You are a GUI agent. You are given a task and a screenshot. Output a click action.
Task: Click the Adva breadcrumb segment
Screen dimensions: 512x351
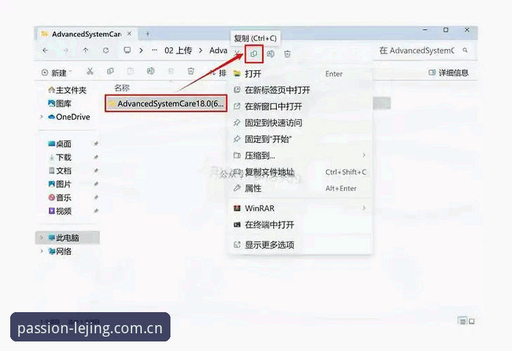(x=218, y=50)
